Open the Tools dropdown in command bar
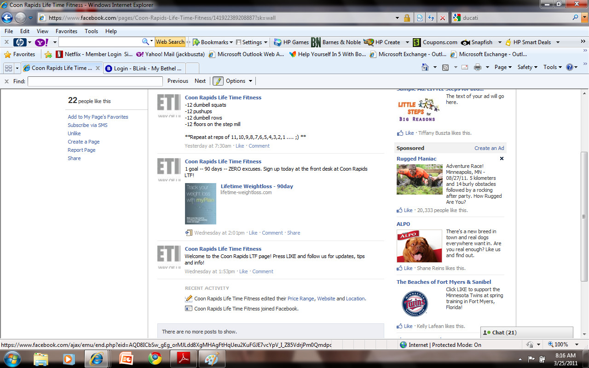The width and height of the screenshot is (589, 368). click(x=553, y=67)
